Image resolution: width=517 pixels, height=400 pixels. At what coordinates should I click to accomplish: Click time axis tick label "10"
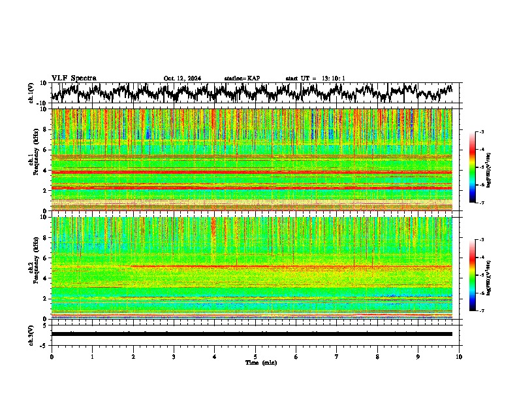click(x=459, y=357)
